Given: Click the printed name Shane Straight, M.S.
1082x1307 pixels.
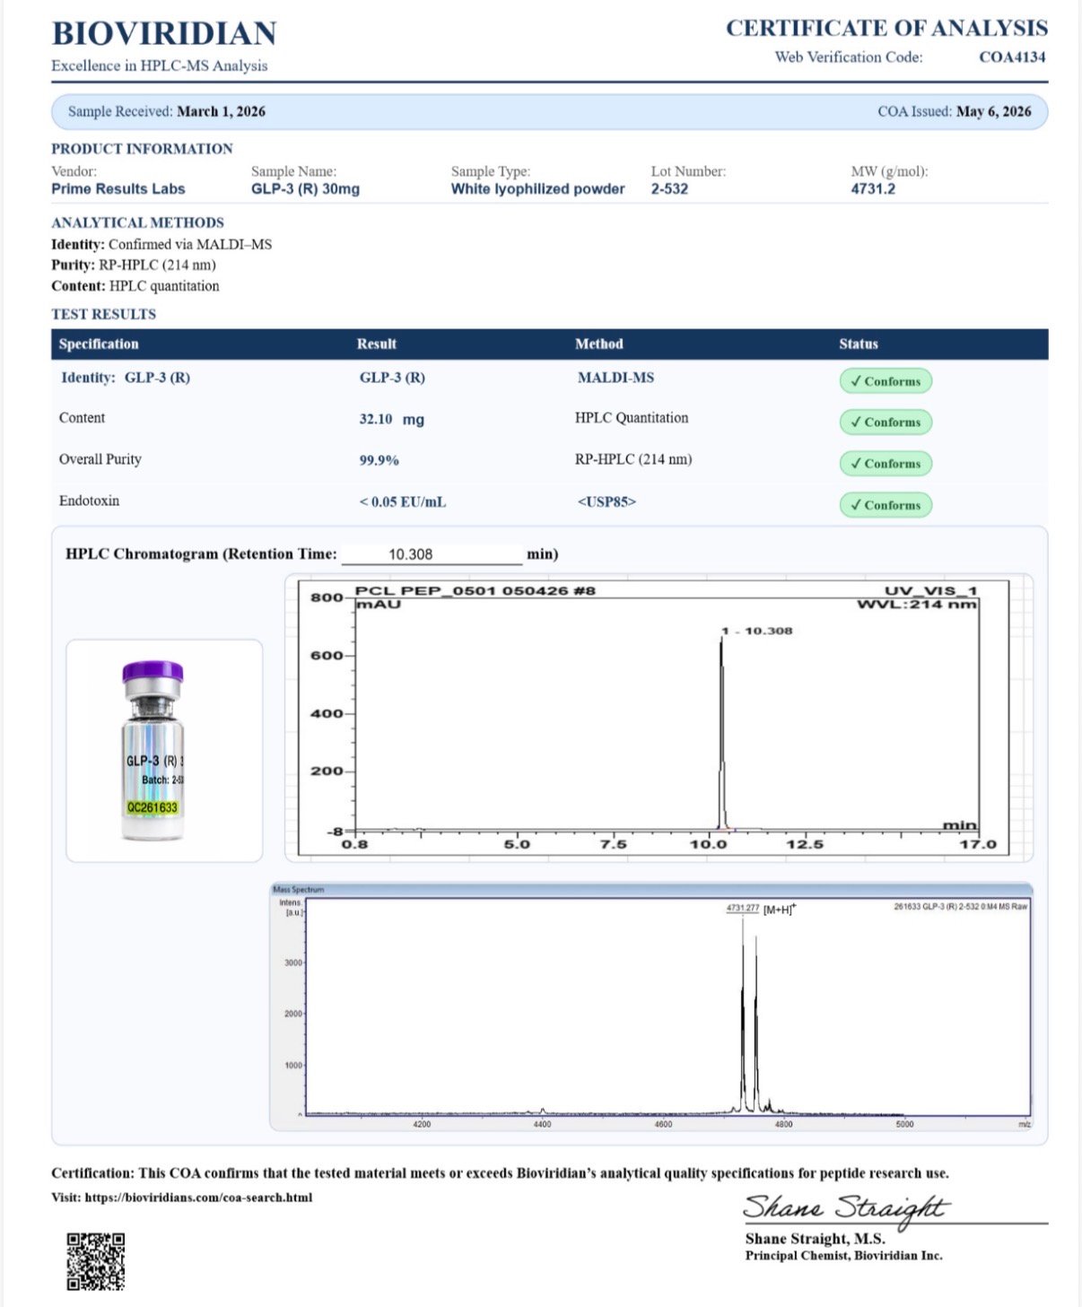Looking at the screenshot, I should [x=815, y=1239].
